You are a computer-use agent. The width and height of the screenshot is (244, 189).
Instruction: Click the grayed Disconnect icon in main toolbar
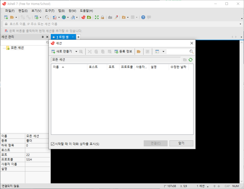[x=23, y=17]
